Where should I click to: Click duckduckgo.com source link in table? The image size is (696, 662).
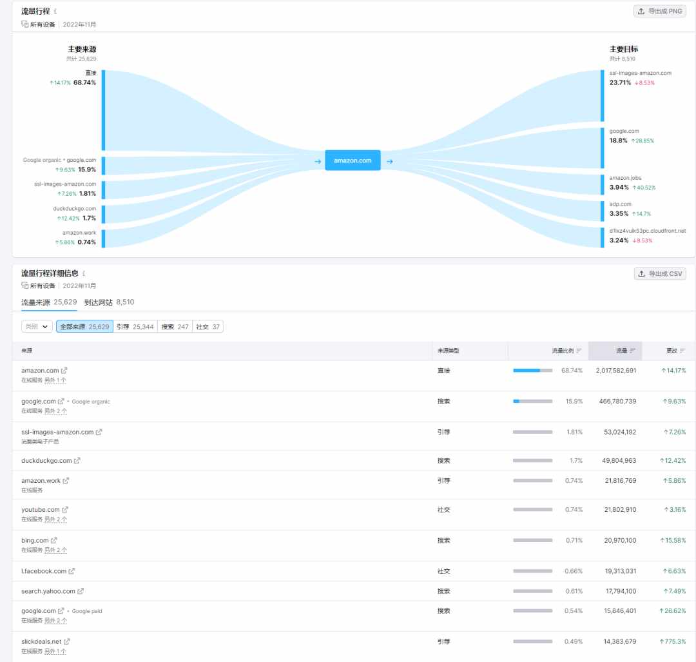coord(46,460)
